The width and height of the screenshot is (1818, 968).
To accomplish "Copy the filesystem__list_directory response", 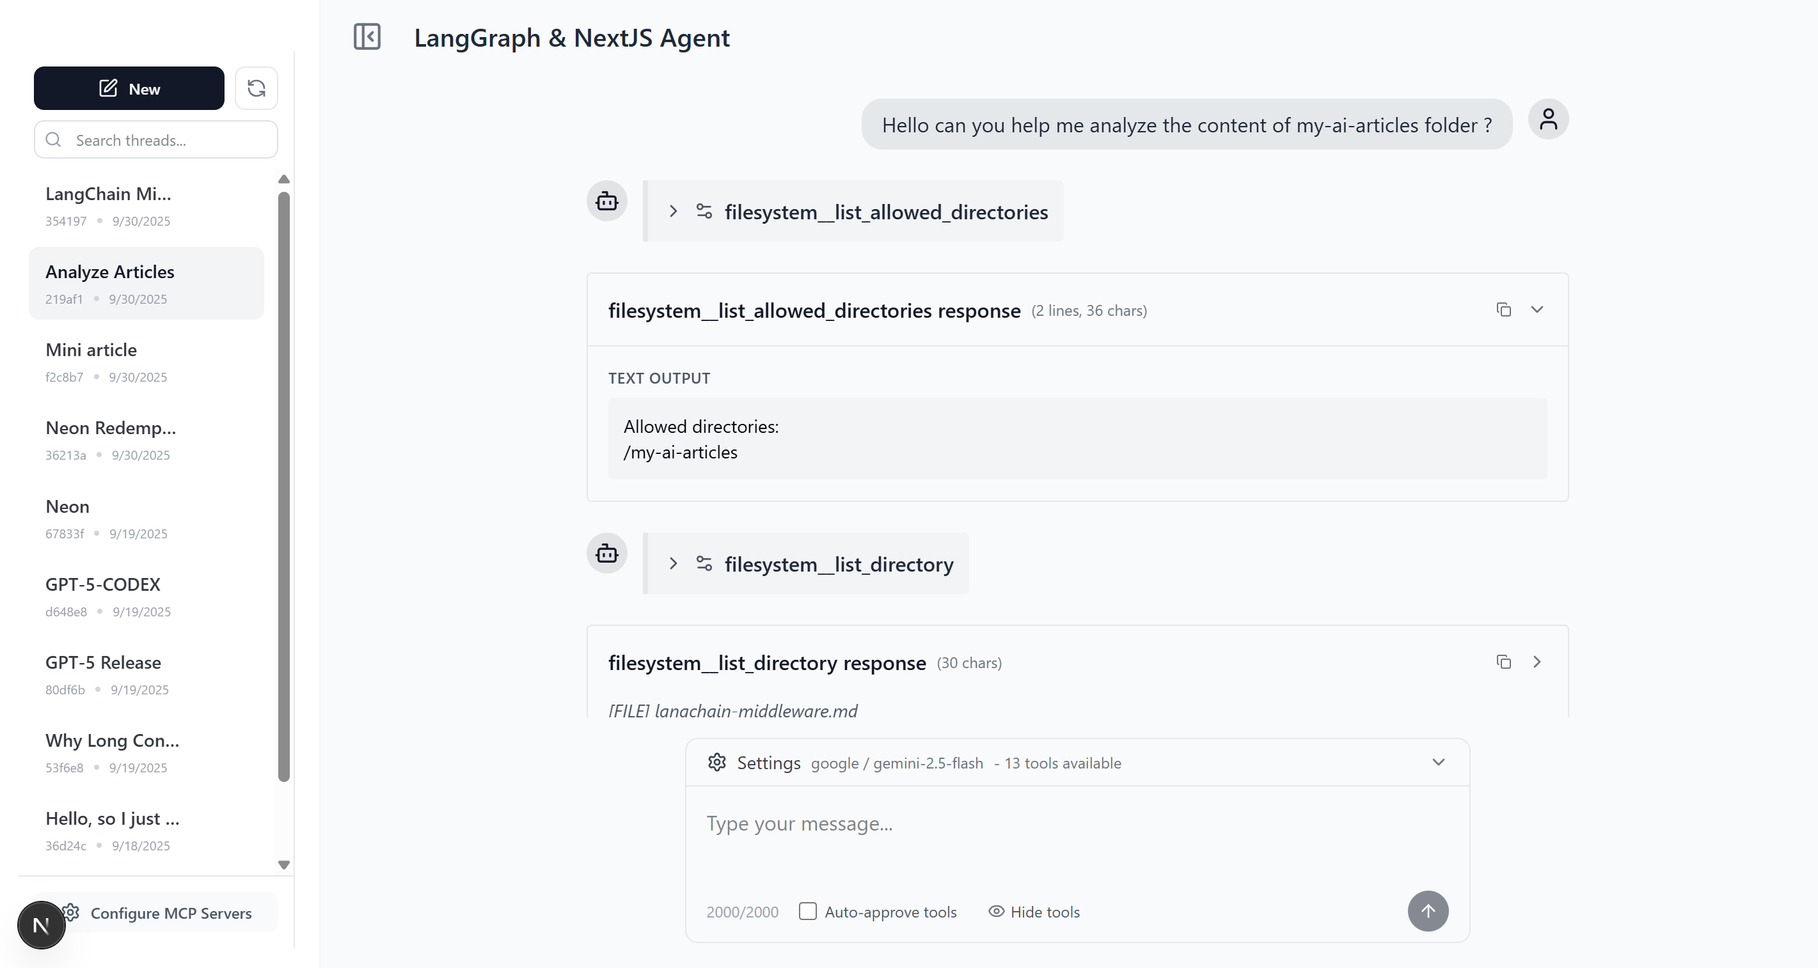I will 1503,662.
